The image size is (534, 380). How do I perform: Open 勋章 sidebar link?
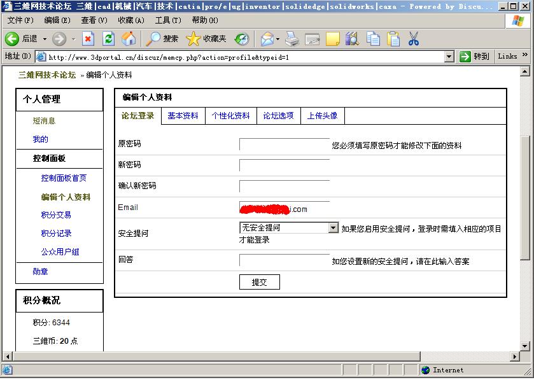[40, 271]
